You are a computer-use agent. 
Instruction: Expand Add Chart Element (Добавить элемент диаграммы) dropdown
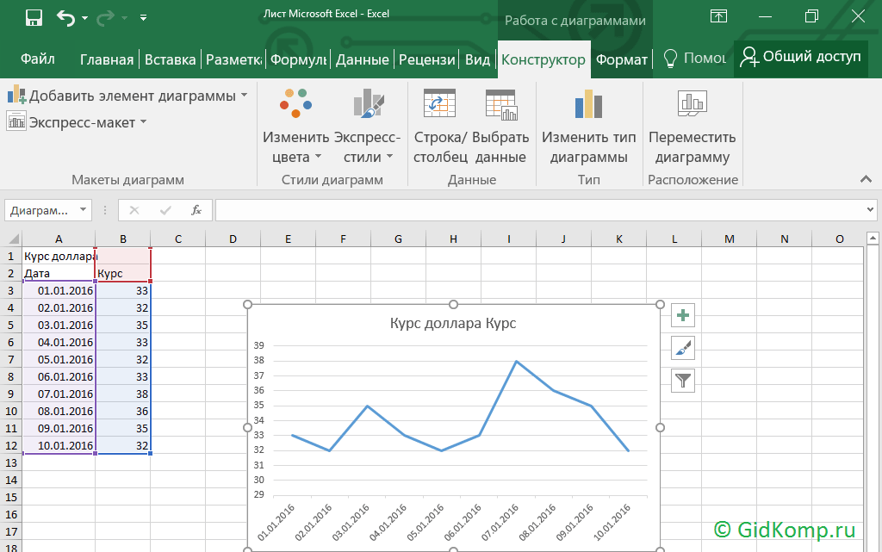[127, 96]
